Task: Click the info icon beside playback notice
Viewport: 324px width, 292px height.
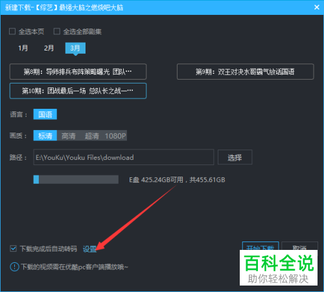Action: pos(14,267)
